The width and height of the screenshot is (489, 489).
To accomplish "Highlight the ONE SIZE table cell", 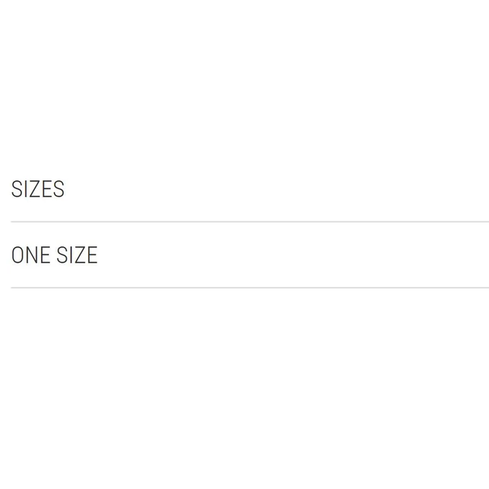I will (x=250, y=255).
